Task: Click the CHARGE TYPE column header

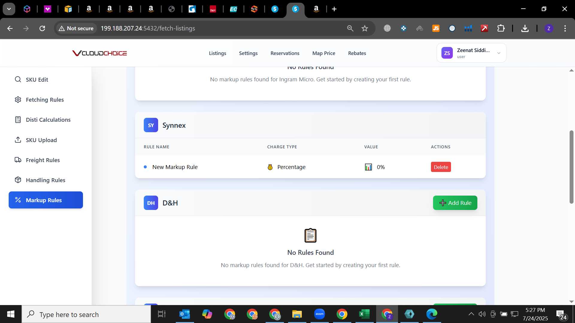Action: tap(282, 147)
